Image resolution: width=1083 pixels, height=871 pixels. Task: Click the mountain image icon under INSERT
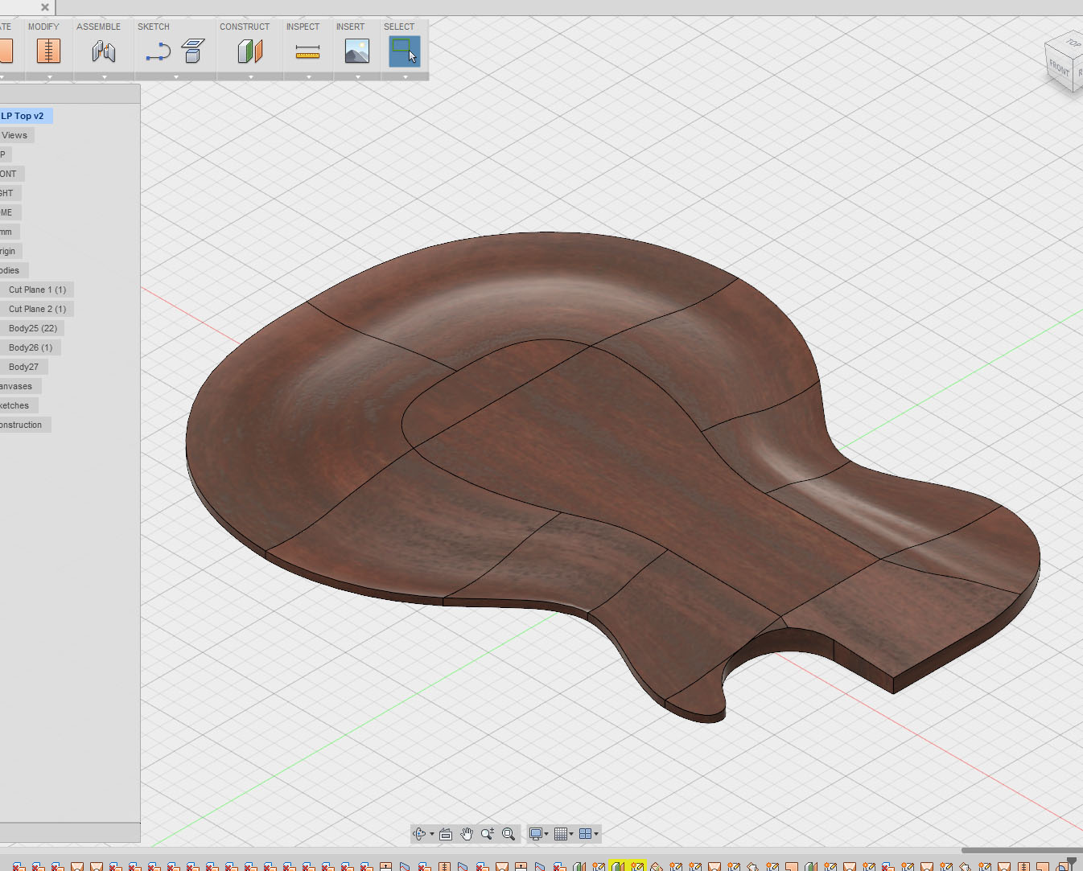tap(357, 51)
